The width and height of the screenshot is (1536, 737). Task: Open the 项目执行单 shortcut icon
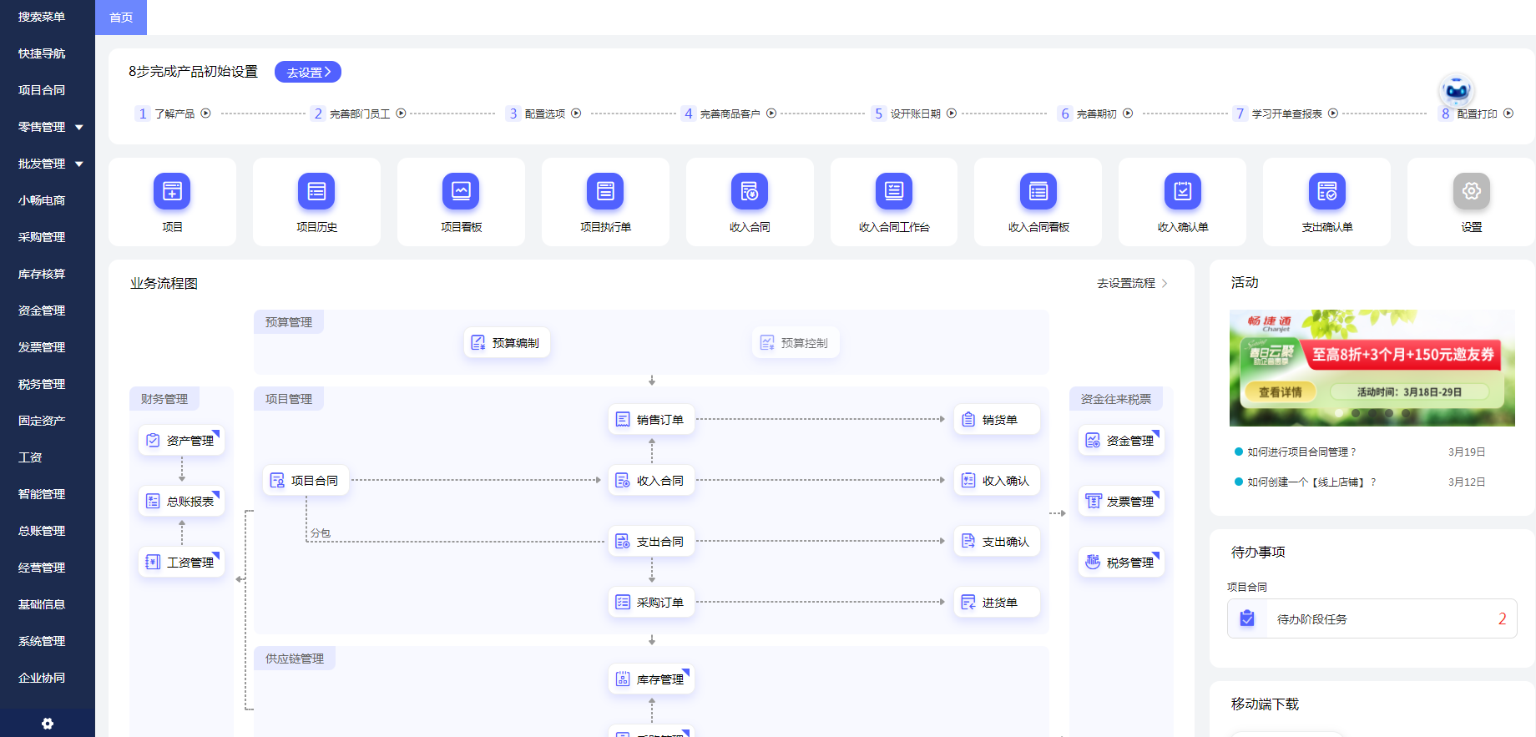[605, 191]
